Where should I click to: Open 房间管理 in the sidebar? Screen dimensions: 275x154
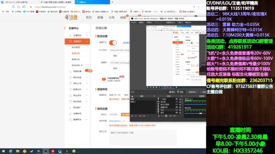[76, 47]
